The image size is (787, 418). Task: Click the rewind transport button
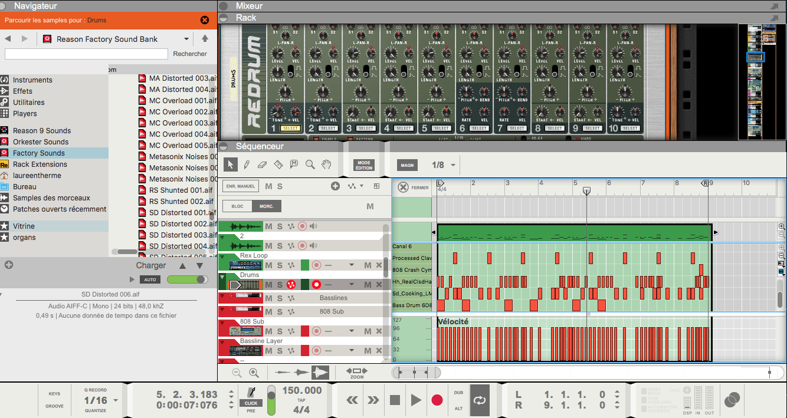(x=352, y=400)
